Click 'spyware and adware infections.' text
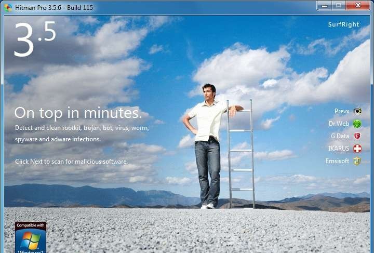Image resolution: width=374 pixels, height=253 pixels. pyautogui.click(x=58, y=139)
